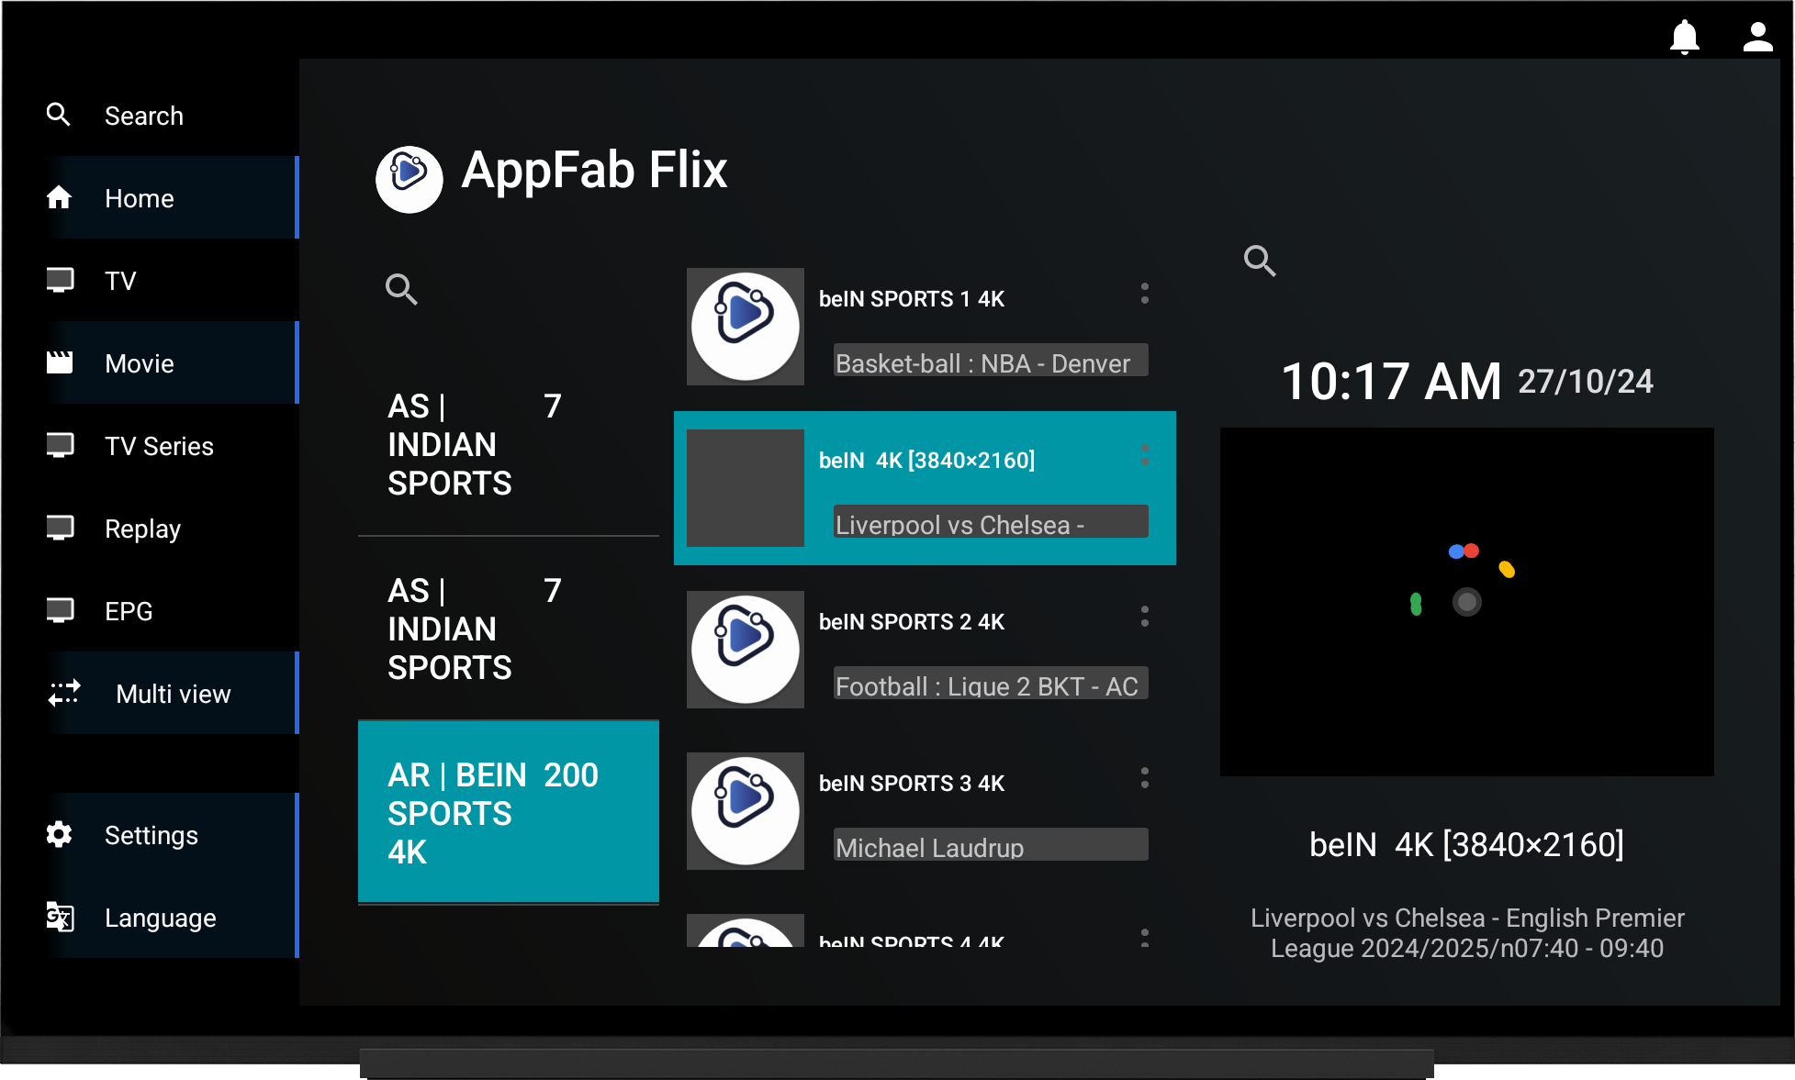Open the notifications bell icon
This screenshot has height=1080, width=1795.
1684,38
